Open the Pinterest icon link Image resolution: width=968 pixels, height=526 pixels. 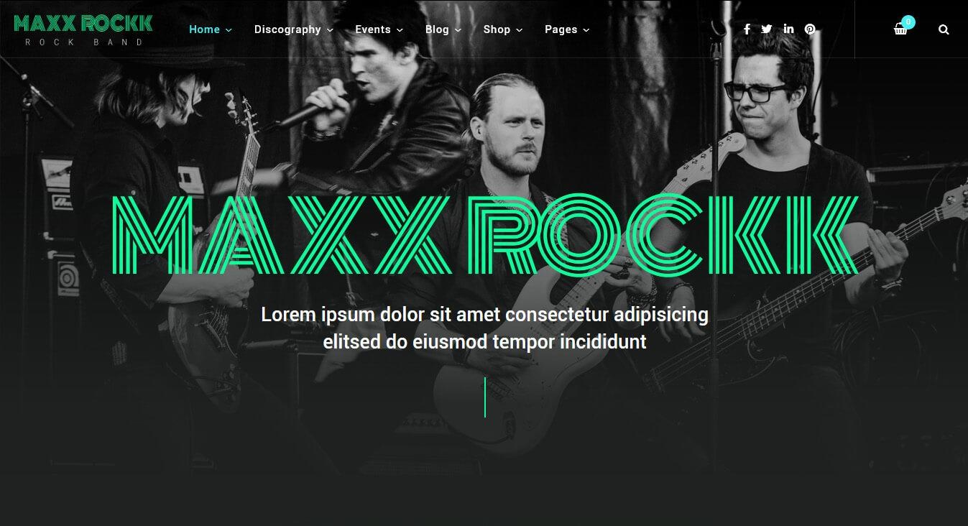click(x=810, y=29)
